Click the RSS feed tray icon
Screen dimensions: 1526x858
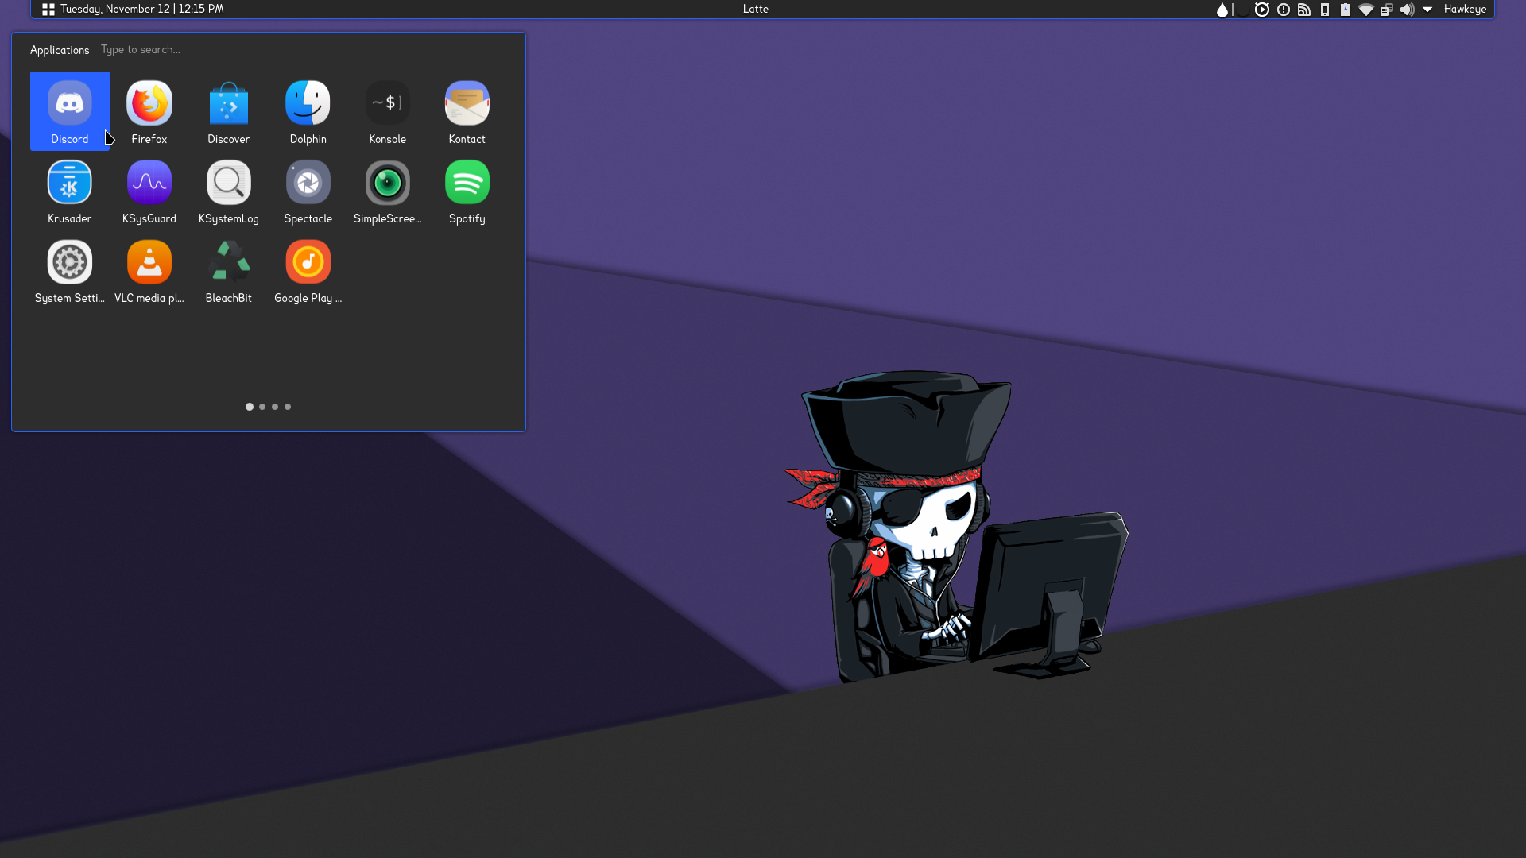point(1304,10)
